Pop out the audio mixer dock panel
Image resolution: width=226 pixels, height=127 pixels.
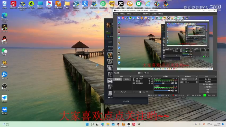[178, 76]
